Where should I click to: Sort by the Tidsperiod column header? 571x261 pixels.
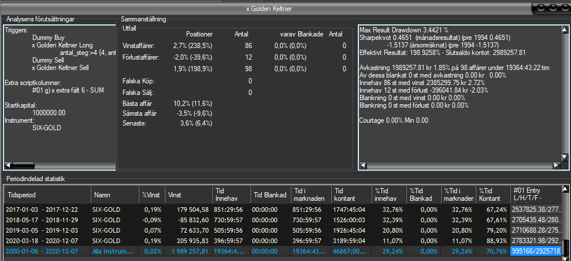[47, 195]
